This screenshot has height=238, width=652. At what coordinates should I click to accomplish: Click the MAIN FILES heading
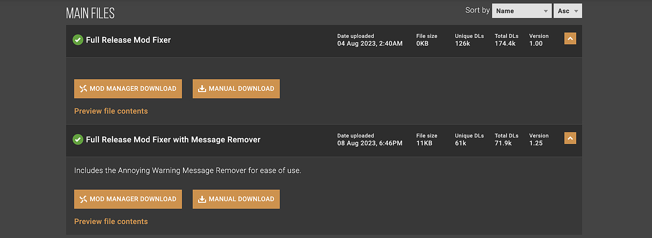tap(90, 13)
